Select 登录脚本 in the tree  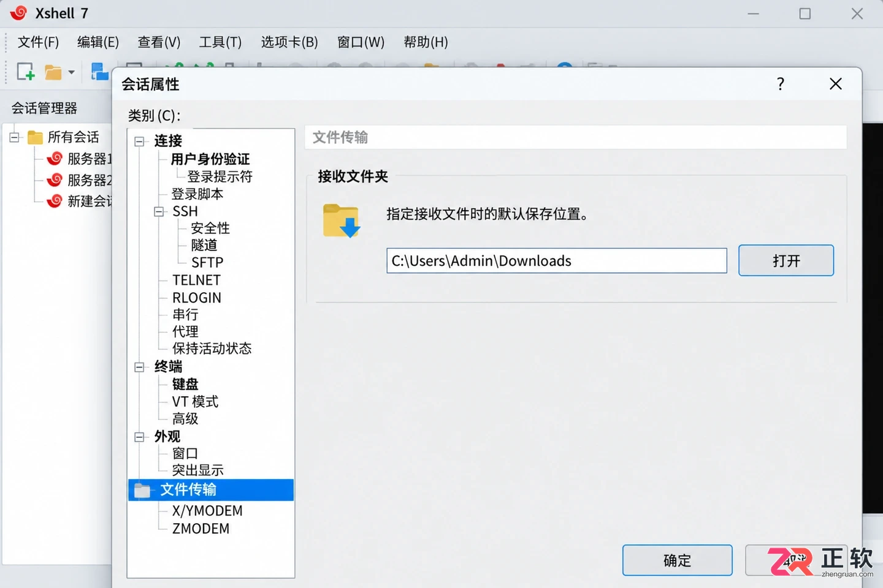pyautogui.click(x=197, y=194)
